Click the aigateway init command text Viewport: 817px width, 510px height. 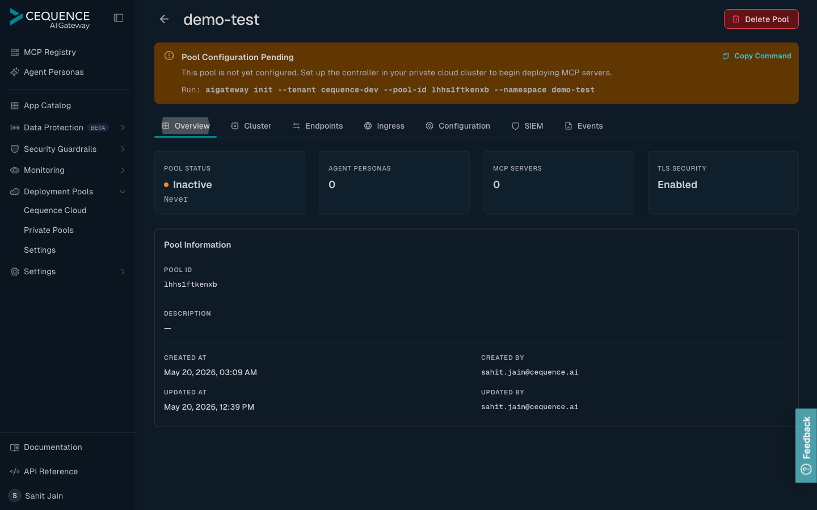click(x=400, y=90)
